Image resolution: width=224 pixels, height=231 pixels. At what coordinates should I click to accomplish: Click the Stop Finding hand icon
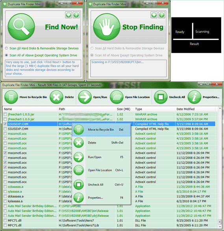[107, 27]
